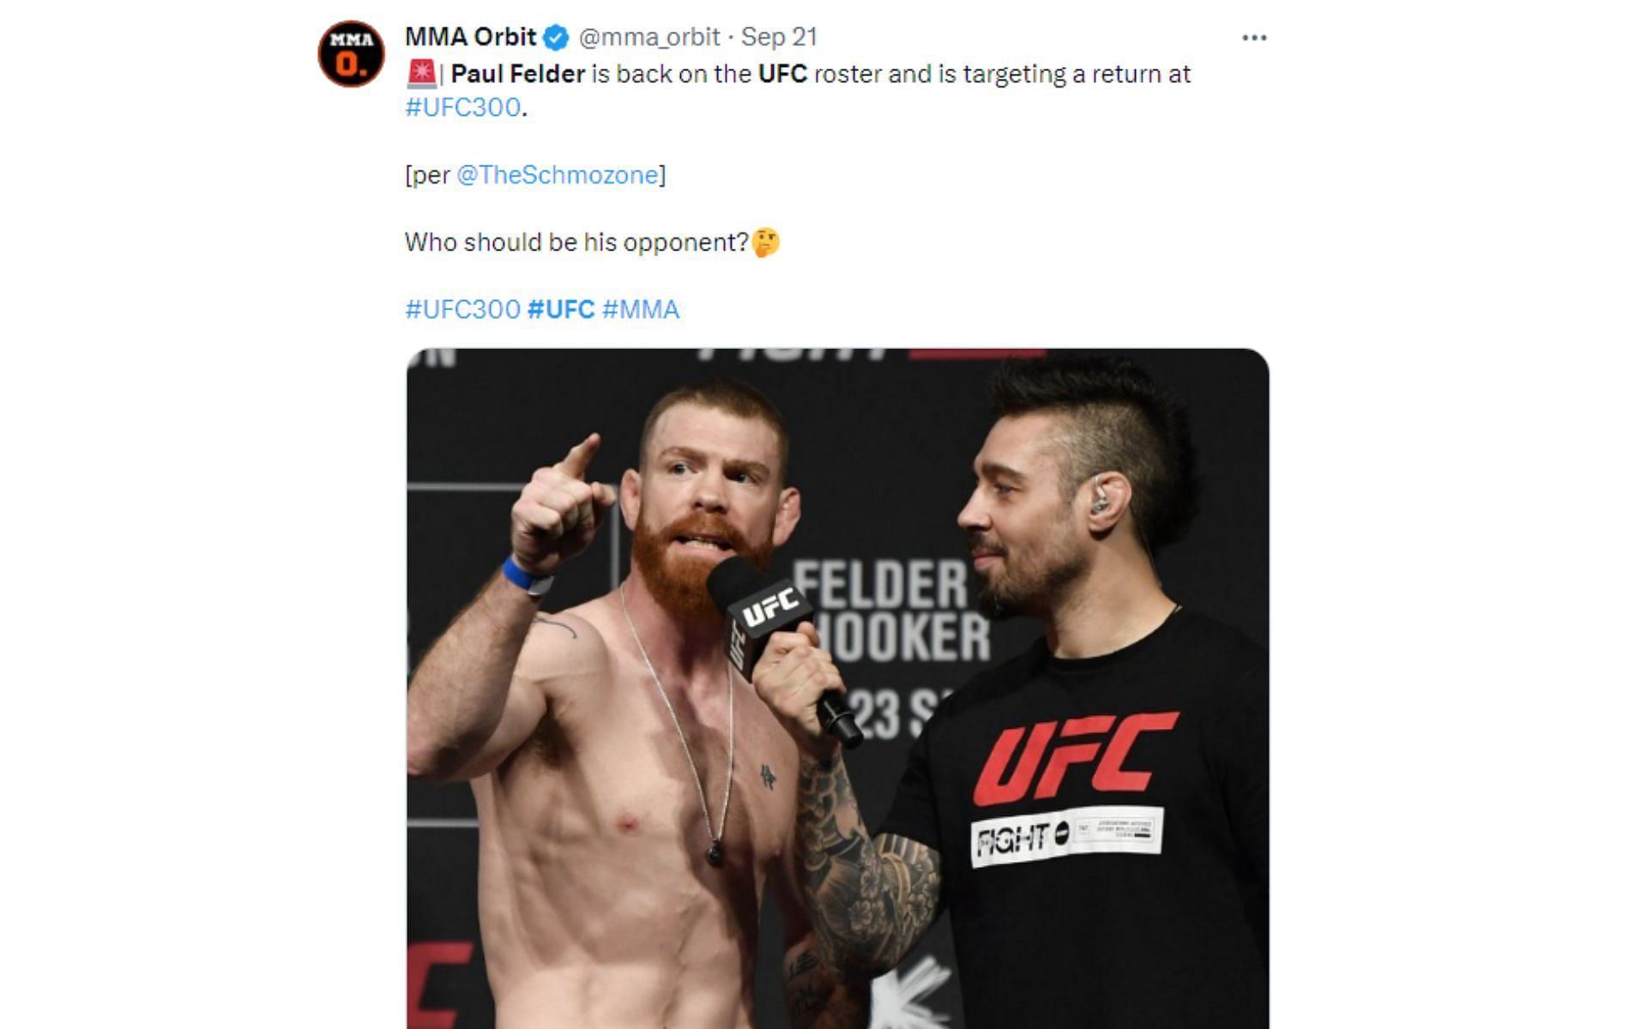Open the three-dot more options menu

pyautogui.click(x=1254, y=38)
